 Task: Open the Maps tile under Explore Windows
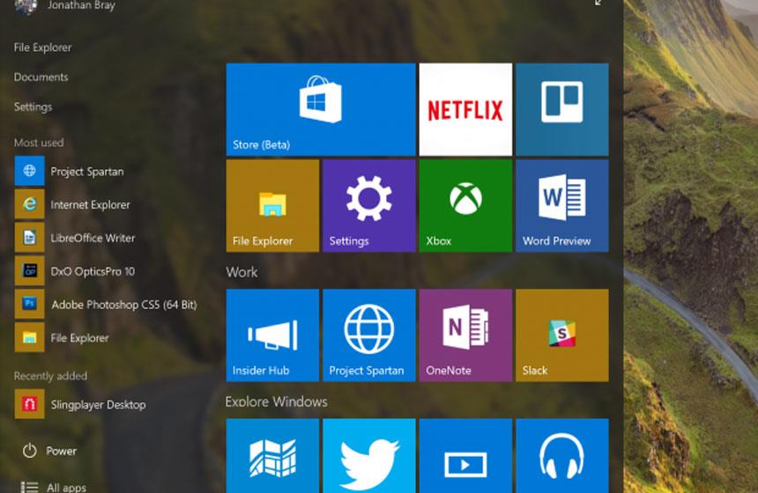pos(272,456)
